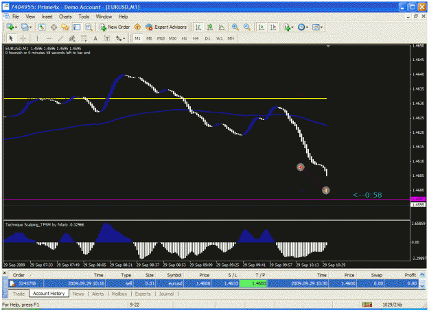Select the D1 timeframe button
The image size is (429, 310).
208,38
